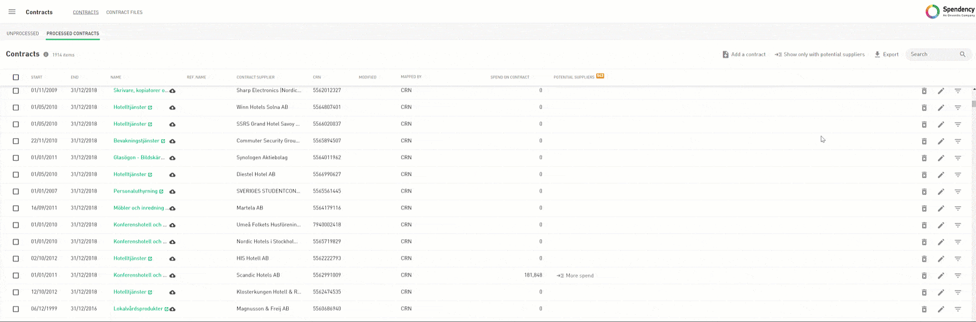Open filter icon for Scandic Hotels row
This screenshot has width=976, height=322.
[x=958, y=275]
